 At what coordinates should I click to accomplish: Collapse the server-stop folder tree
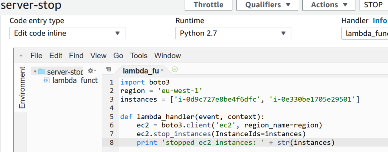tap(35, 71)
